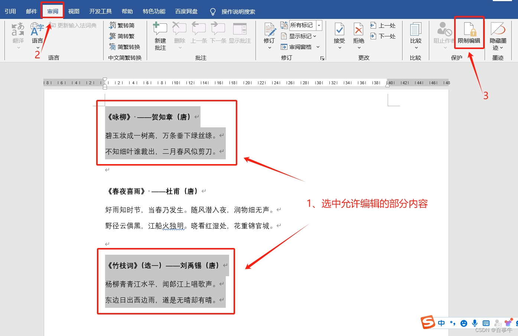Open the 帮助 ribbon tab
518x336 pixels.
click(x=127, y=11)
